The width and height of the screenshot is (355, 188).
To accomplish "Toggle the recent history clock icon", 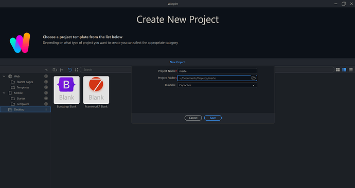I will pyautogui.click(x=70, y=70).
